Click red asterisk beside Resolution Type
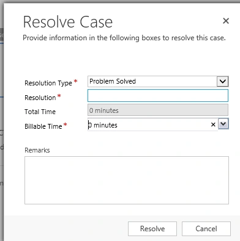Viewport: 240px width, 241px height. (75, 81)
